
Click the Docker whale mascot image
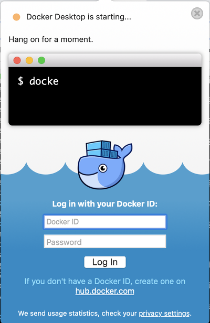tap(105, 165)
